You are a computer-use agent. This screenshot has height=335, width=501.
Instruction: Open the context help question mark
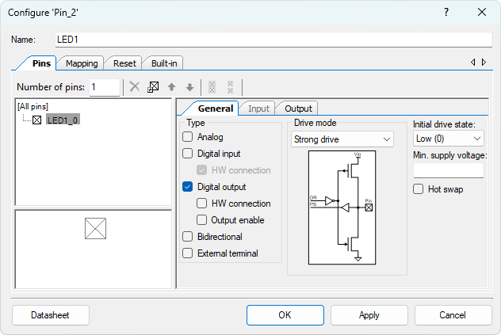click(x=446, y=12)
